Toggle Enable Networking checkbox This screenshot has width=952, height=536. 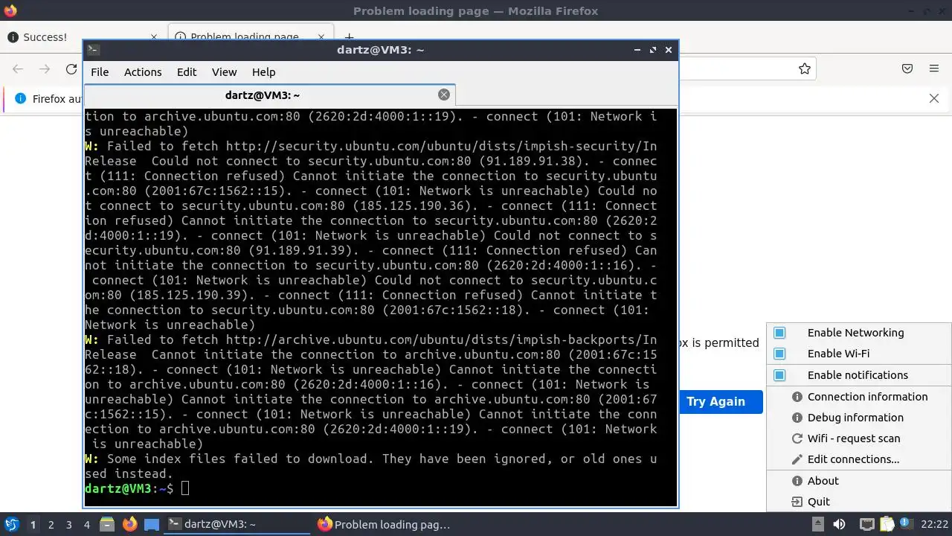(x=779, y=333)
